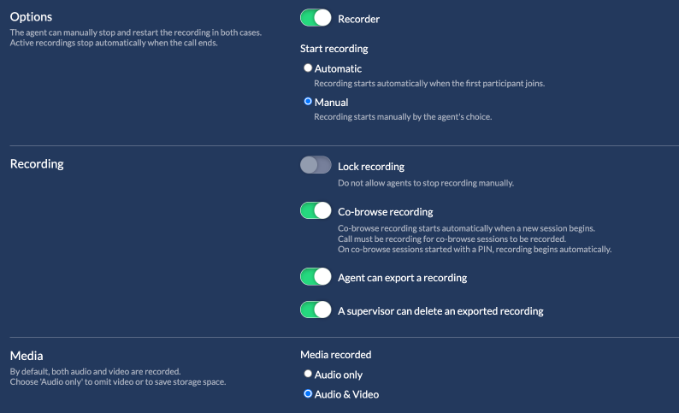Click the Media recorded subheading
This screenshot has height=413, width=679.
click(335, 355)
